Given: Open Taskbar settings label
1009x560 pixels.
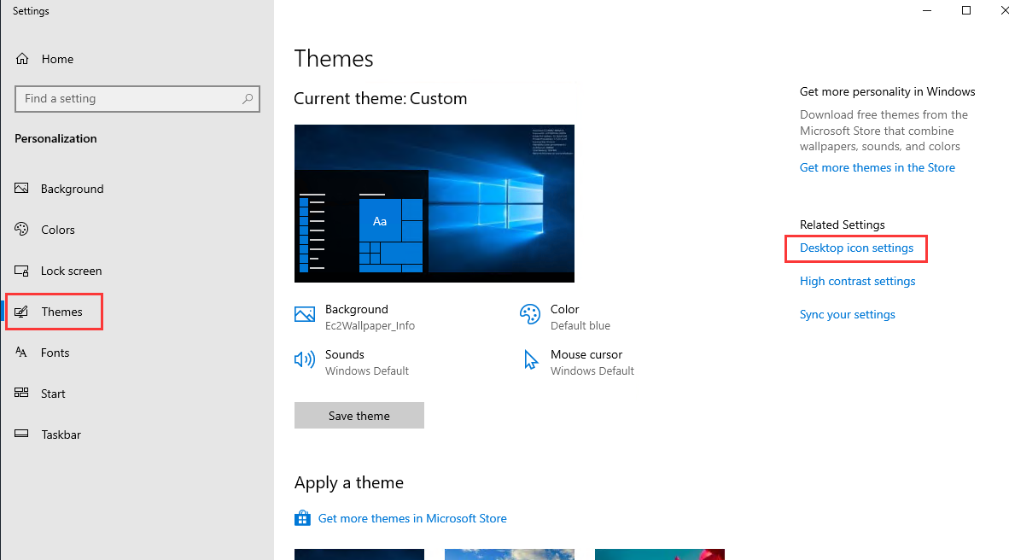Looking at the screenshot, I should (x=61, y=435).
